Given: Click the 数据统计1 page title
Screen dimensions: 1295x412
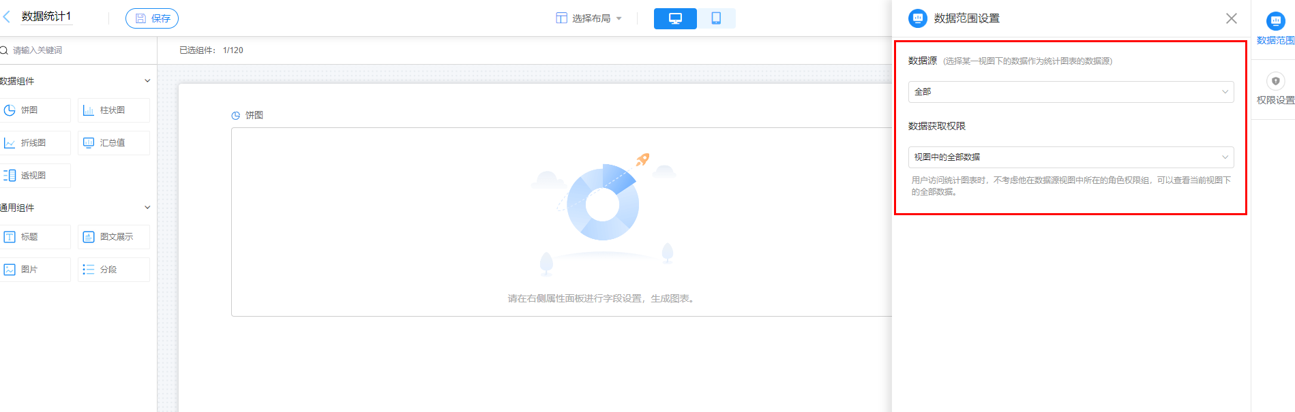Looking at the screenshot, I should (46, 16).
